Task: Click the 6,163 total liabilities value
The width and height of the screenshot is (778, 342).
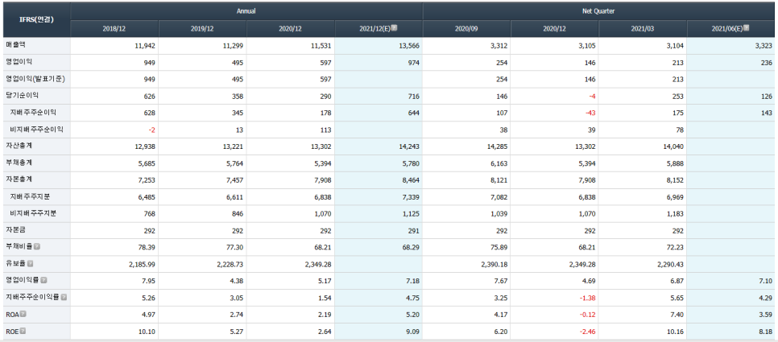Action: click(499, 163)
